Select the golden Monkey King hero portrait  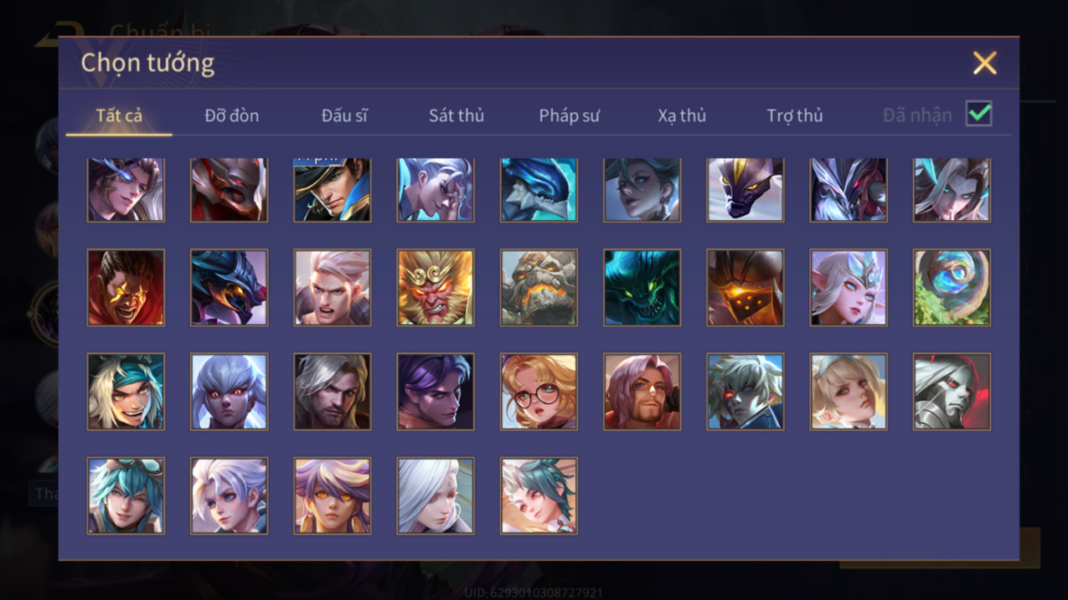(x=436, y=287)
